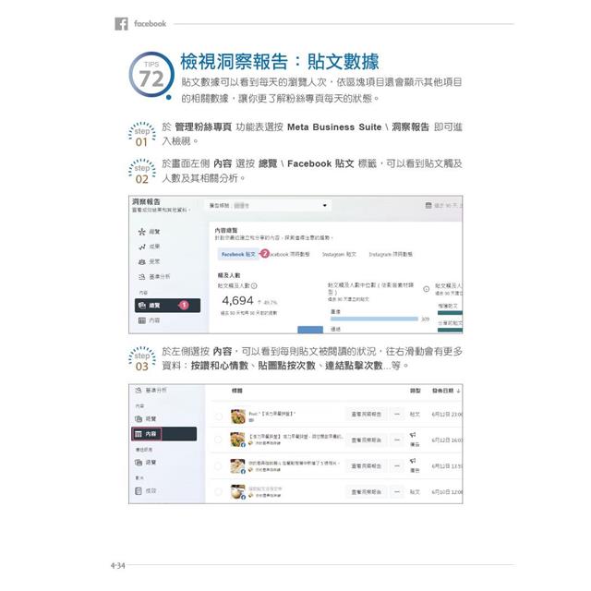Open date range calendar icon
591x591 pixels.
click(x=428, y=205)
